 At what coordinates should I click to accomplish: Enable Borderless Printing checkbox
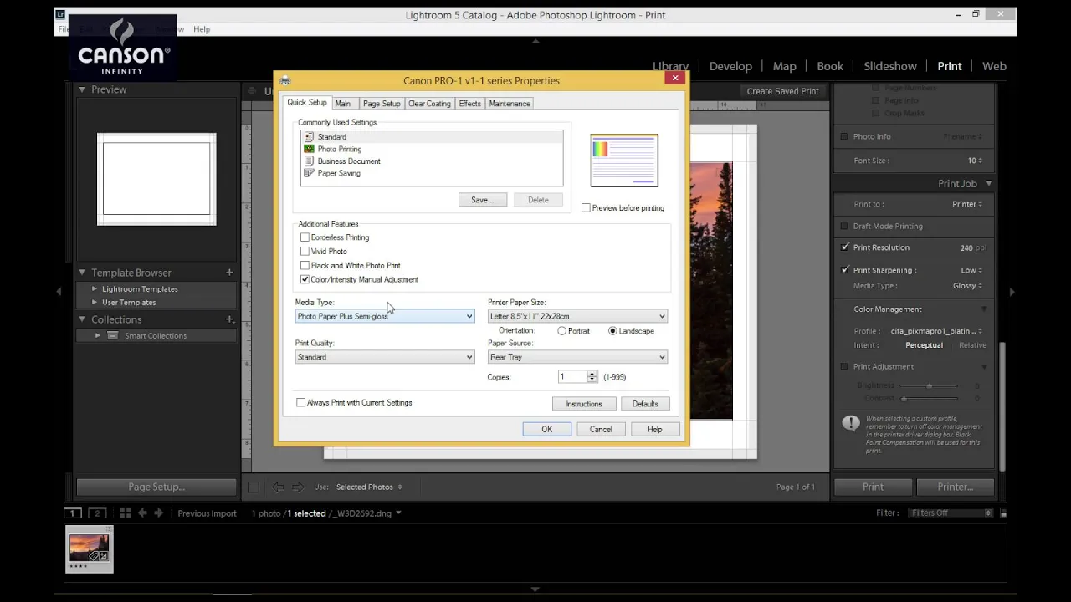305,237
